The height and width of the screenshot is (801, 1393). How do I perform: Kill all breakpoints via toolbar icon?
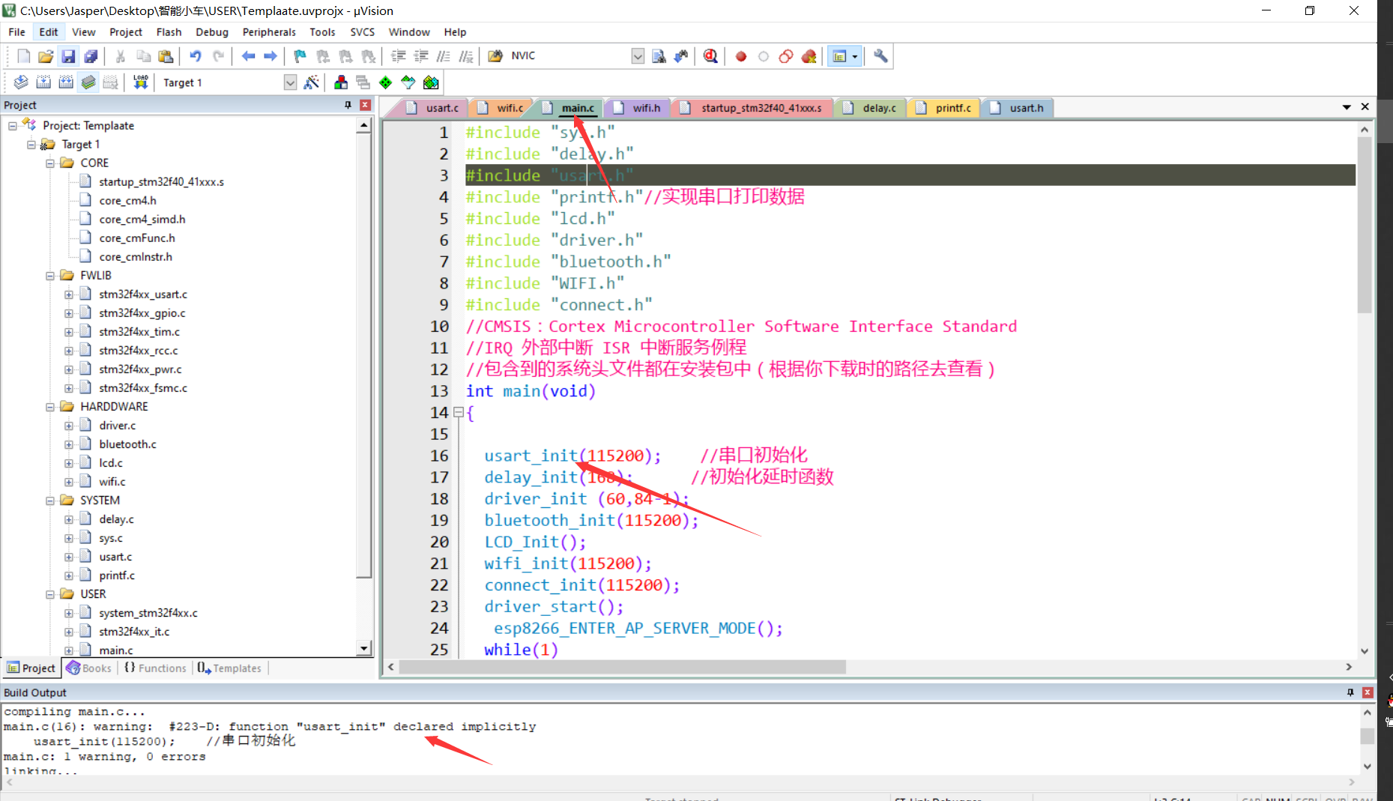pos(809,56)
